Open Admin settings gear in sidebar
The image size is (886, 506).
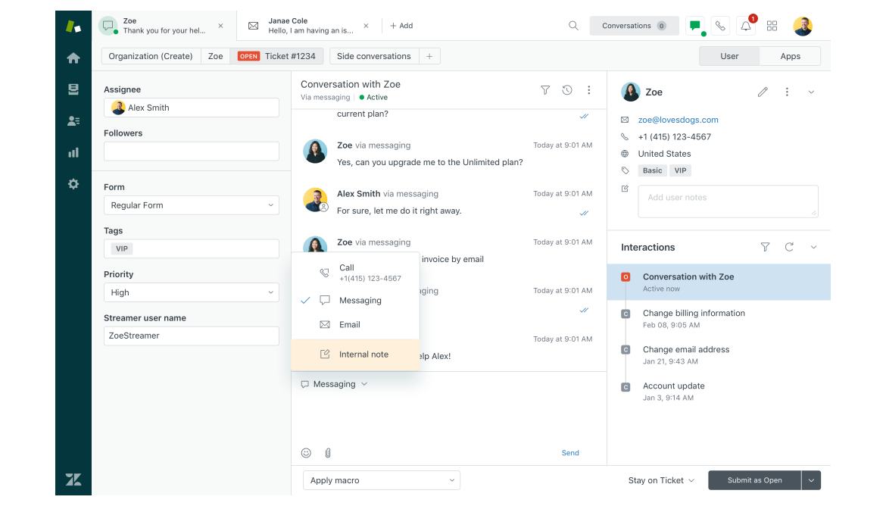coord(73,184)
